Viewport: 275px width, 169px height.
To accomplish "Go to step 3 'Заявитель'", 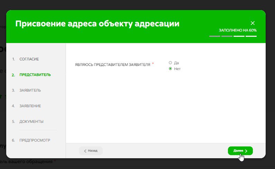I will click(30, 90).
